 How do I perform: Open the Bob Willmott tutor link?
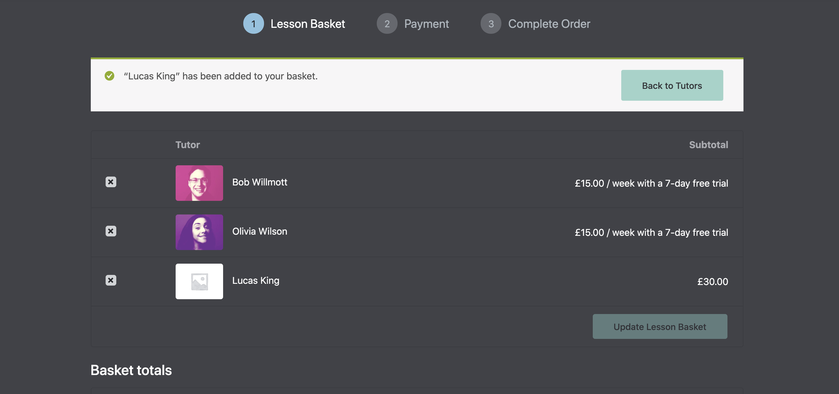tap(260, 182)
